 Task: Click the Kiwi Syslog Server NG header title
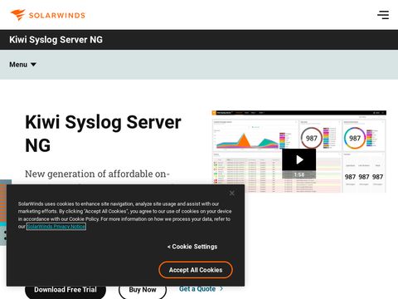pos(56,40)
